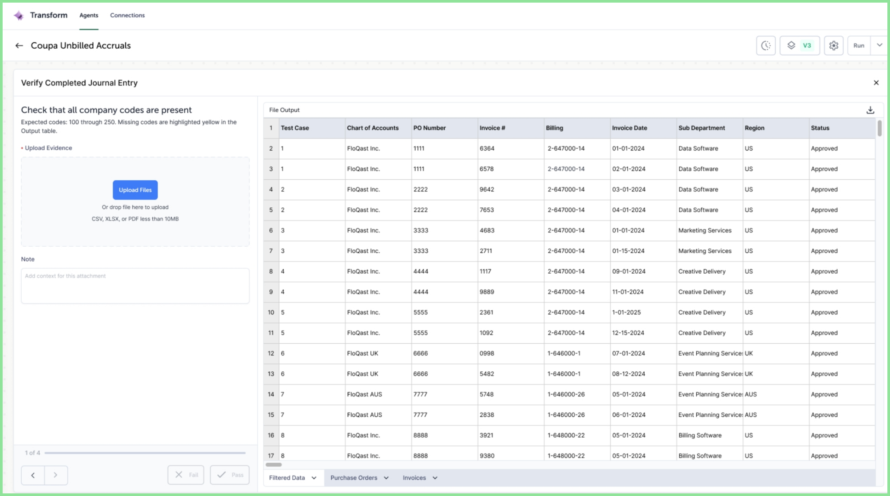Screen dimensions: 890x496
Task: Select the Status column header
Action: pyautogui.click(x=842, y=128)
